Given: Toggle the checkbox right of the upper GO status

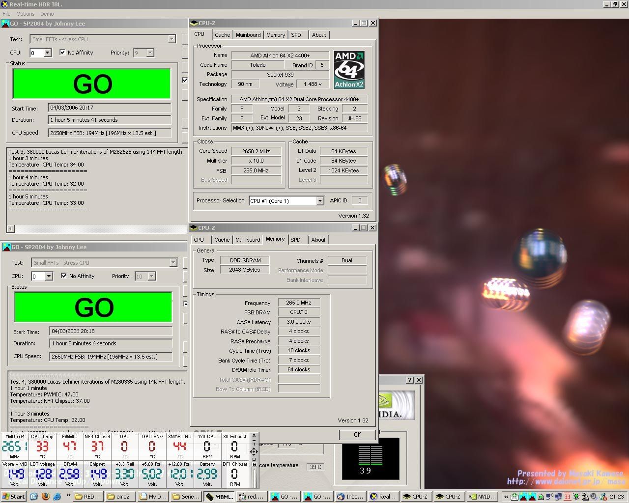Looking at the screenshot, I should pyautogui.click(x=185, y=80).
